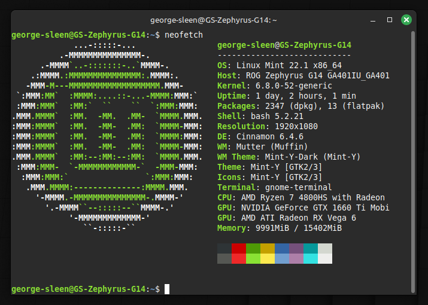Click the 'OS: Linux Mint 22.1 x86_64' line
This screenshot has height=305, width=428.
(x=280, y=65)
